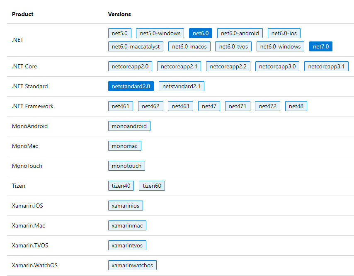
Task: Click the Xamarin.iOS row label
Action: coord(27,206)
